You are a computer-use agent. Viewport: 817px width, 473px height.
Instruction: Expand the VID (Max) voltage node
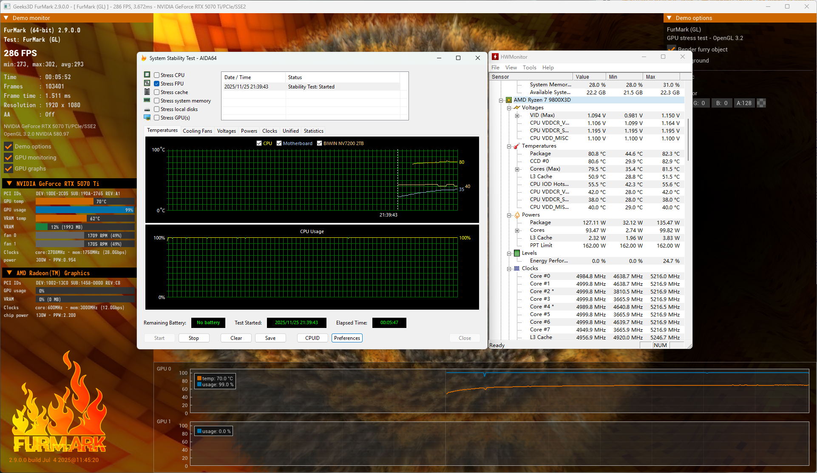(x=517, y=116)
